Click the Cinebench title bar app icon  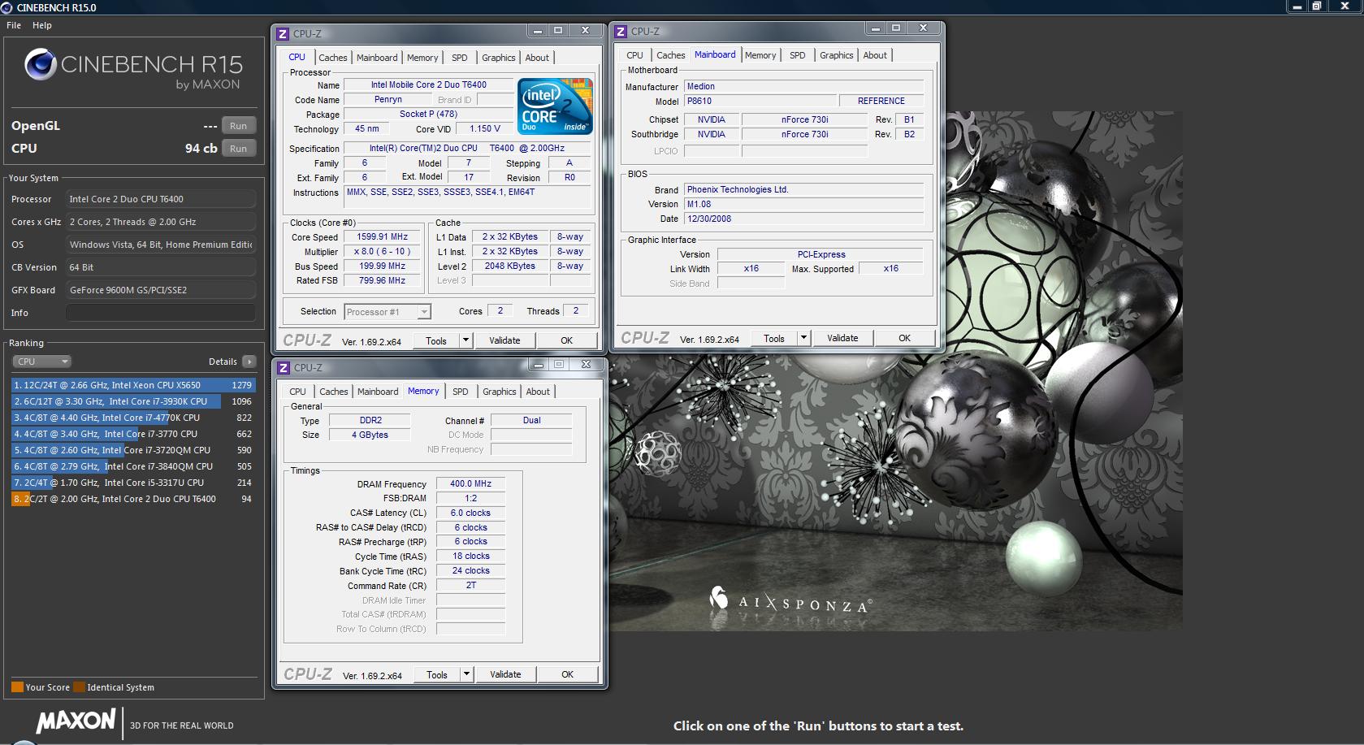[x=6, y=7]
